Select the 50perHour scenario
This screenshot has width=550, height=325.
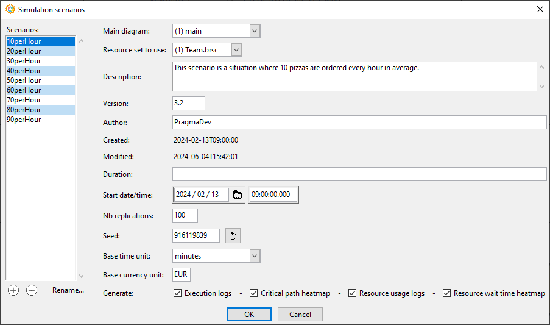click(x=24, y=80)
